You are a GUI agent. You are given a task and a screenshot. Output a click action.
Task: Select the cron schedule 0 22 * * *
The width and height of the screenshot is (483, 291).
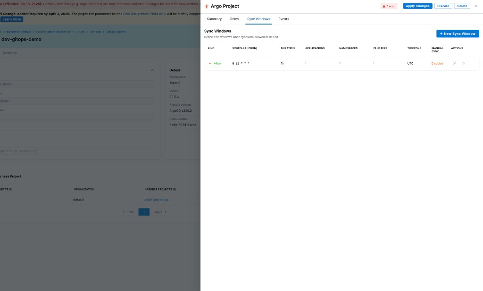[241, 63]
